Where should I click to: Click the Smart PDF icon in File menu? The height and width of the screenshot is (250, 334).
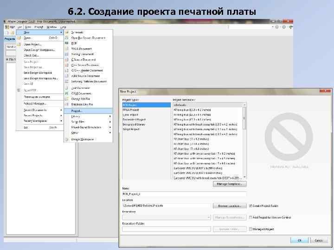pos(19,90)
